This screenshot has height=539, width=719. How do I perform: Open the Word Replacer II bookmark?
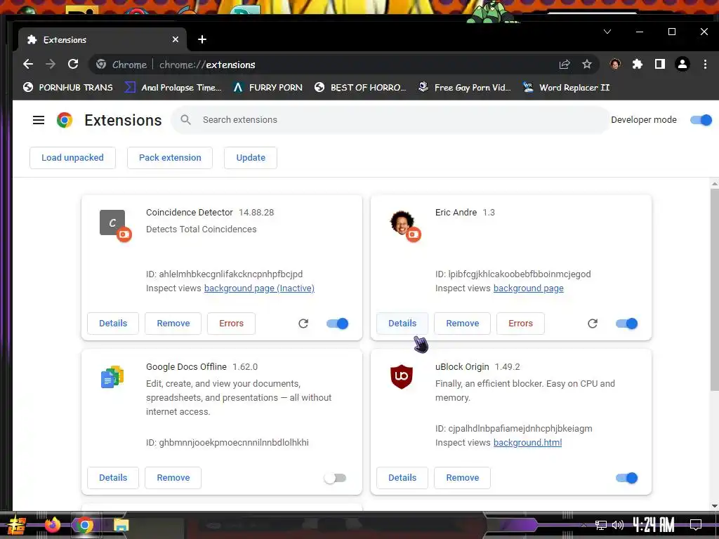[x=566, y=87]
